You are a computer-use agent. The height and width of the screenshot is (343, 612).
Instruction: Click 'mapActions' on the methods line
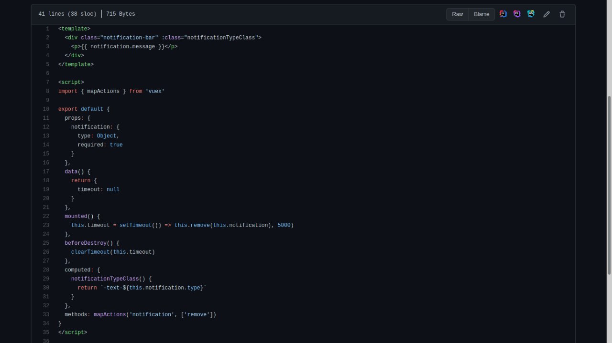[x=109, y=315]
